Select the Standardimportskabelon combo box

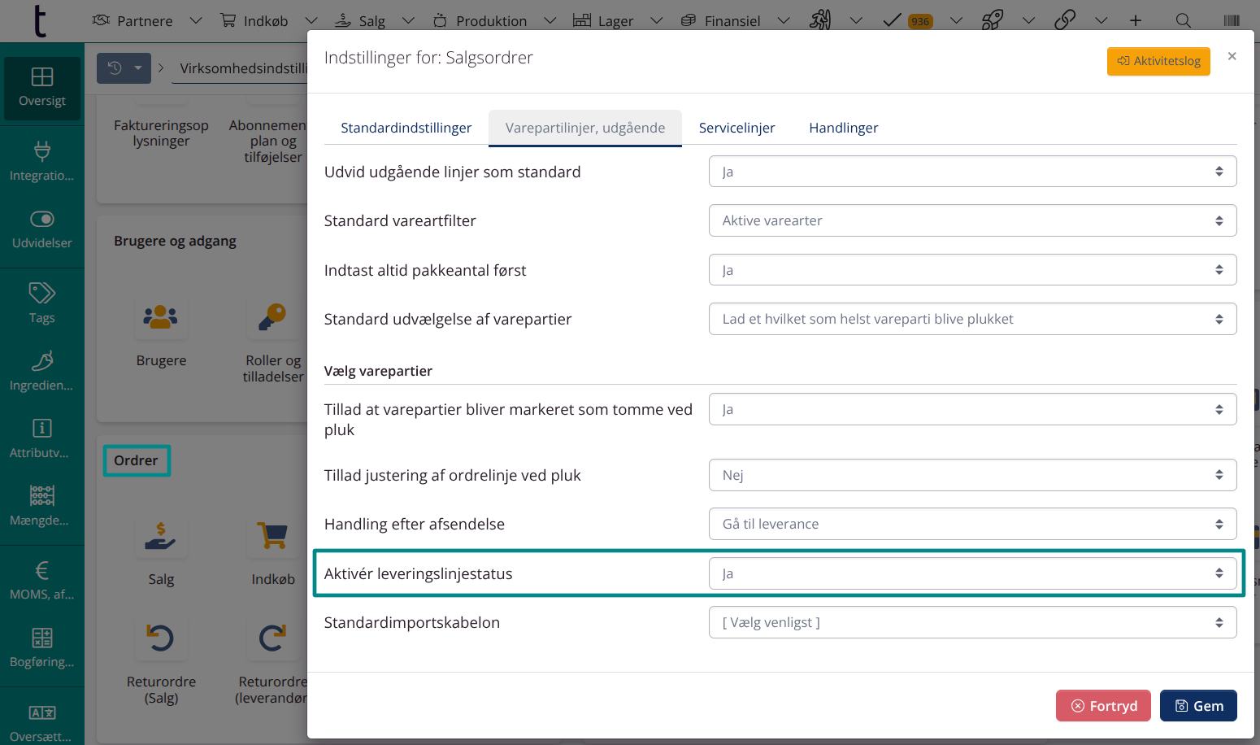click(972, 623)
